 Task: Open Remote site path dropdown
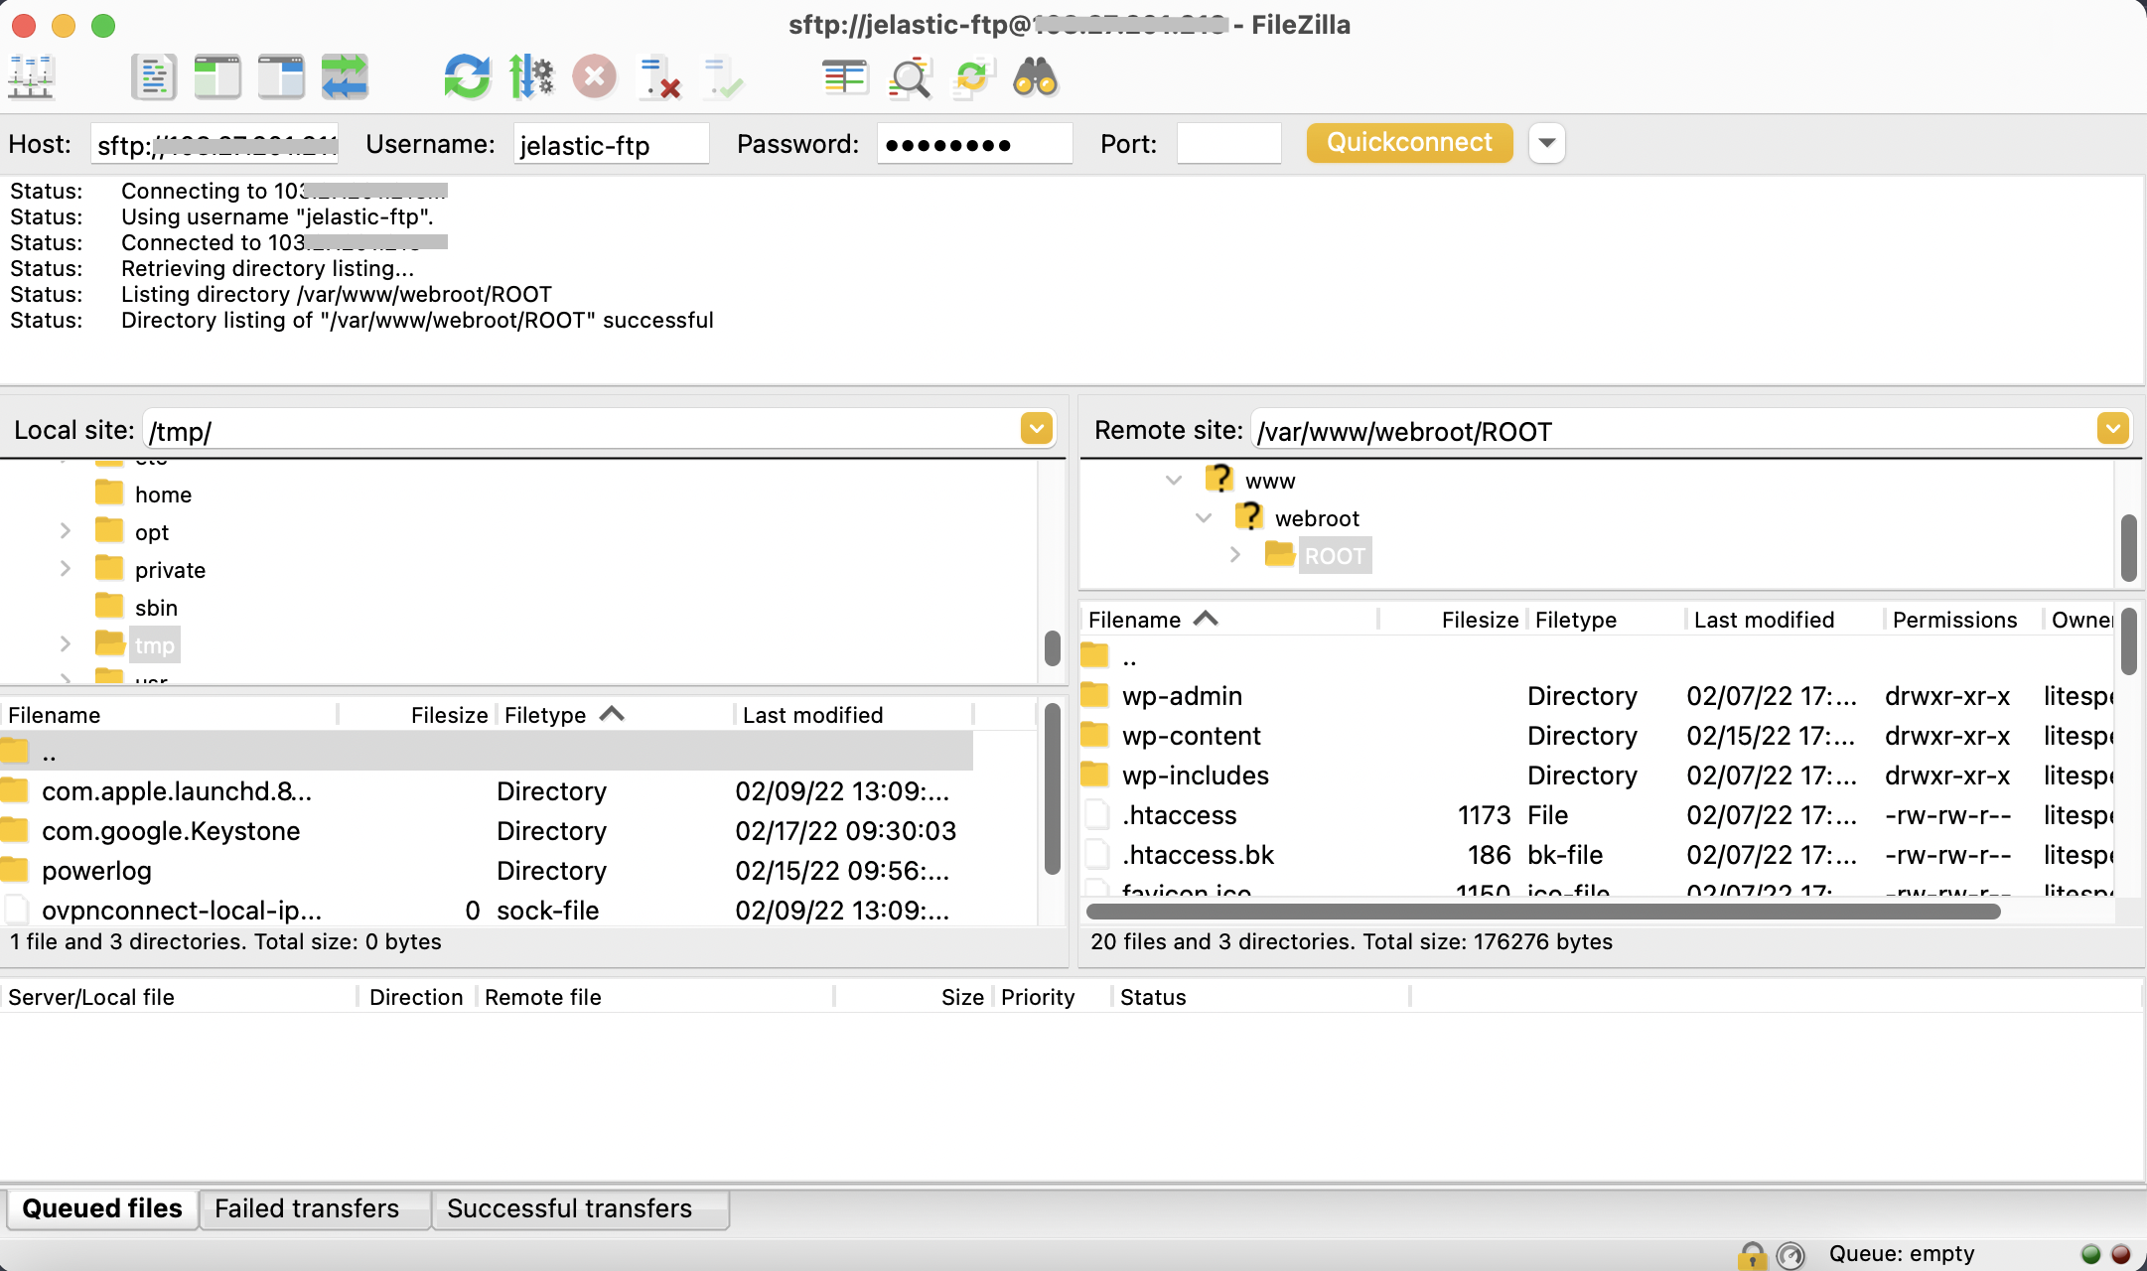coord(2113,429)
